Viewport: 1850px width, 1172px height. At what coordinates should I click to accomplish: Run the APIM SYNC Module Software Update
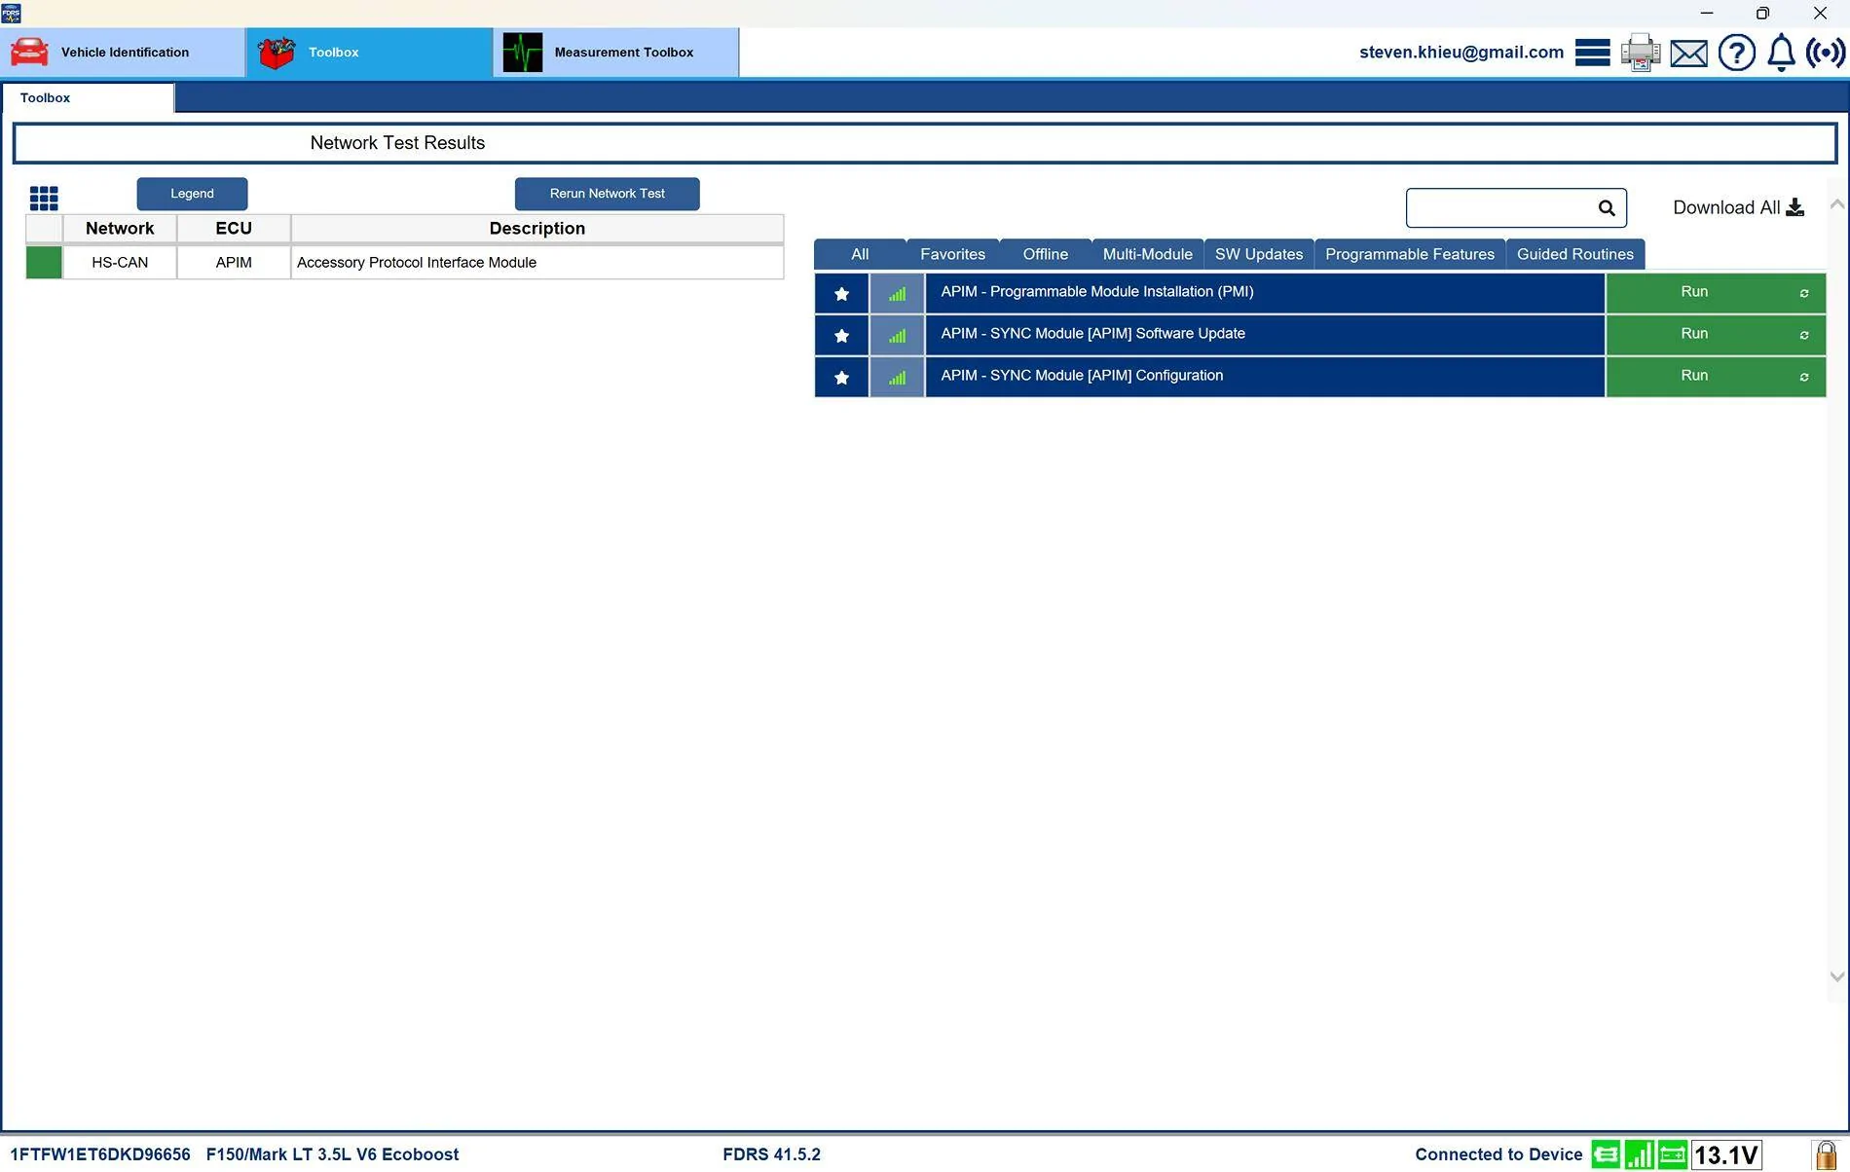click(x=1694, y=334)
